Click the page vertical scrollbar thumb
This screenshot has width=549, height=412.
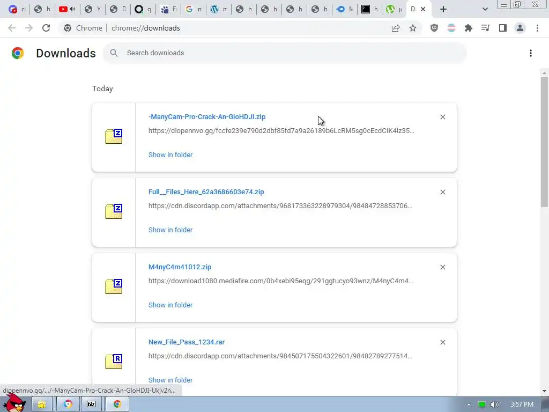544,142
